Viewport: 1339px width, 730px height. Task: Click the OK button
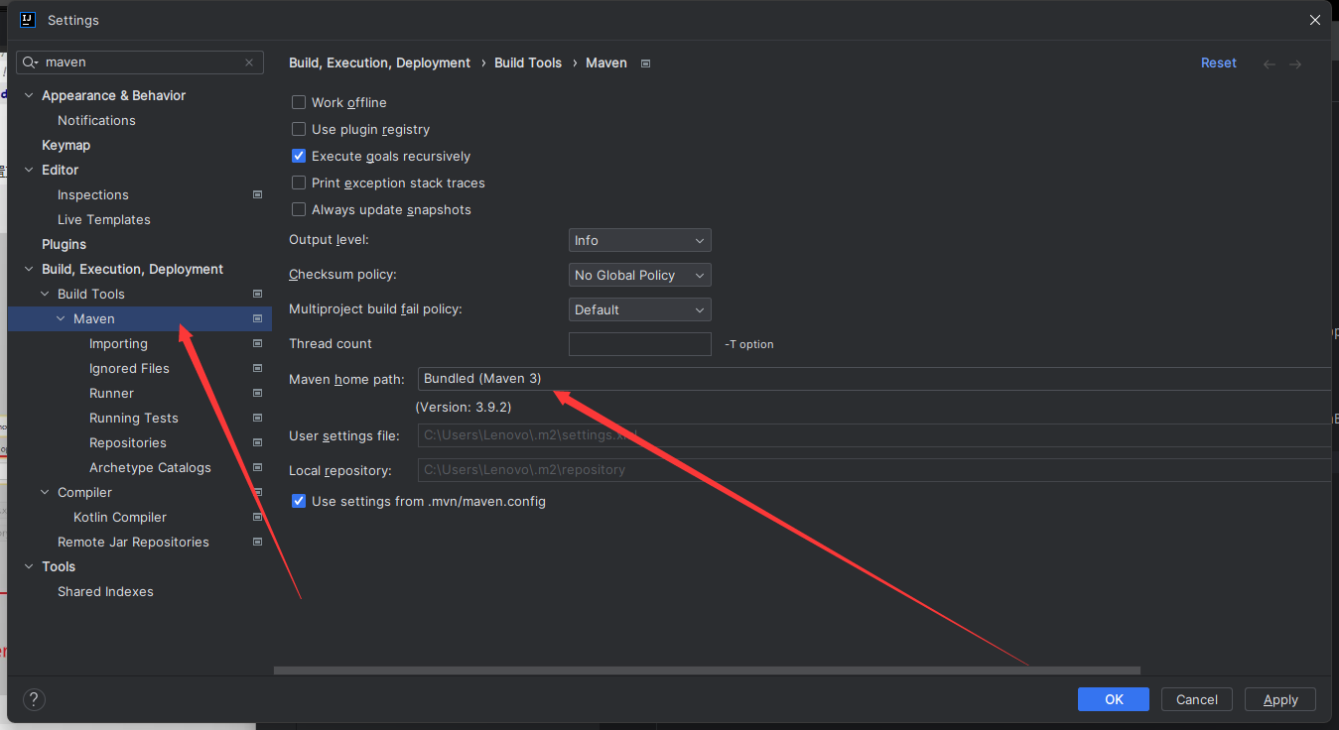[x=1114, y=699]
